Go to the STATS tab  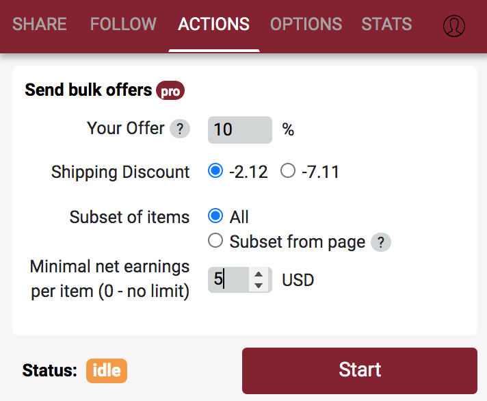point(386,25)
